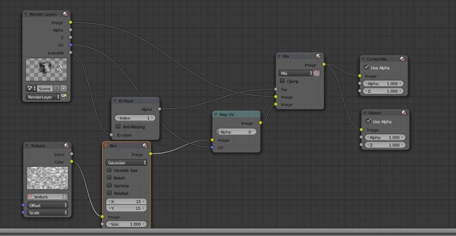Click the Z 1.000 field in Composite node
This screenshot has width=456, height=236.
click(383, 91)
